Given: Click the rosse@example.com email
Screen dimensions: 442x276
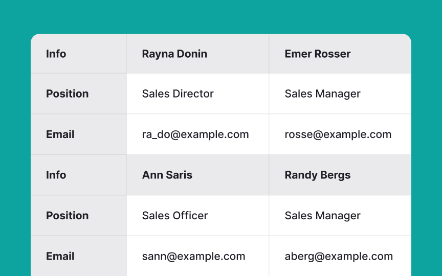Looking at the screenshot, I should [338, 134].
